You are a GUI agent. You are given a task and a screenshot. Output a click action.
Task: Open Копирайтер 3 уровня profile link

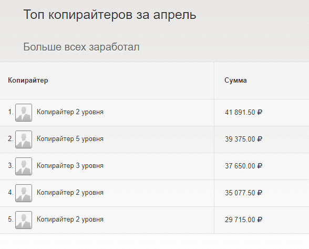(x=70, y=166)
